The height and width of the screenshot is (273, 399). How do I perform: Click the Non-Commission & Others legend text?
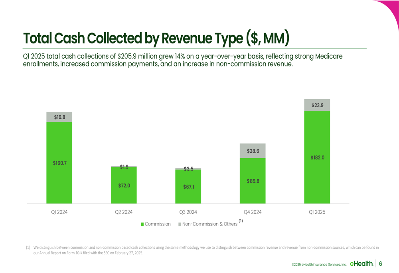[210, 224]
